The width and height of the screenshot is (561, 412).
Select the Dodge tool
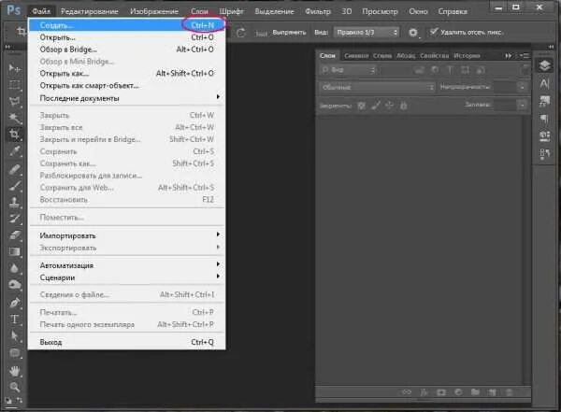point(15,285)
